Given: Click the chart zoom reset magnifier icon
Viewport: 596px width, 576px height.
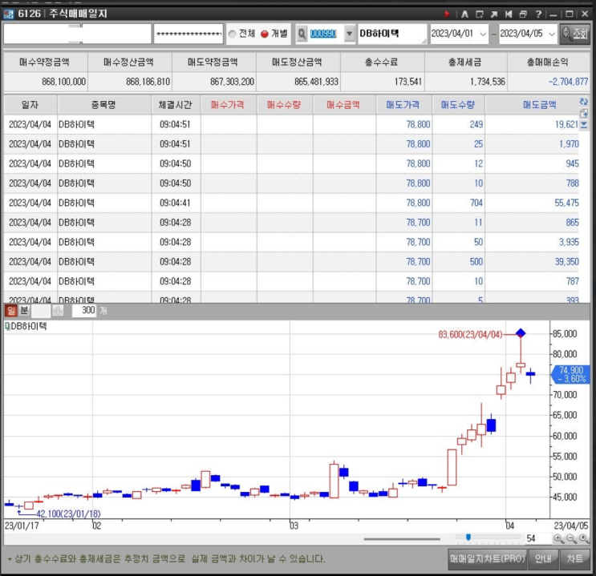Looking at the screenshot, I should [x=584, y=539].
